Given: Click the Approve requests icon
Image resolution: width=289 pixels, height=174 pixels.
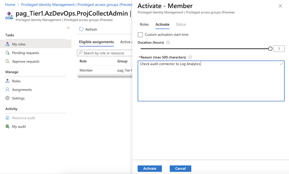Looking at the screenshot, I should [x=8, y=61].
